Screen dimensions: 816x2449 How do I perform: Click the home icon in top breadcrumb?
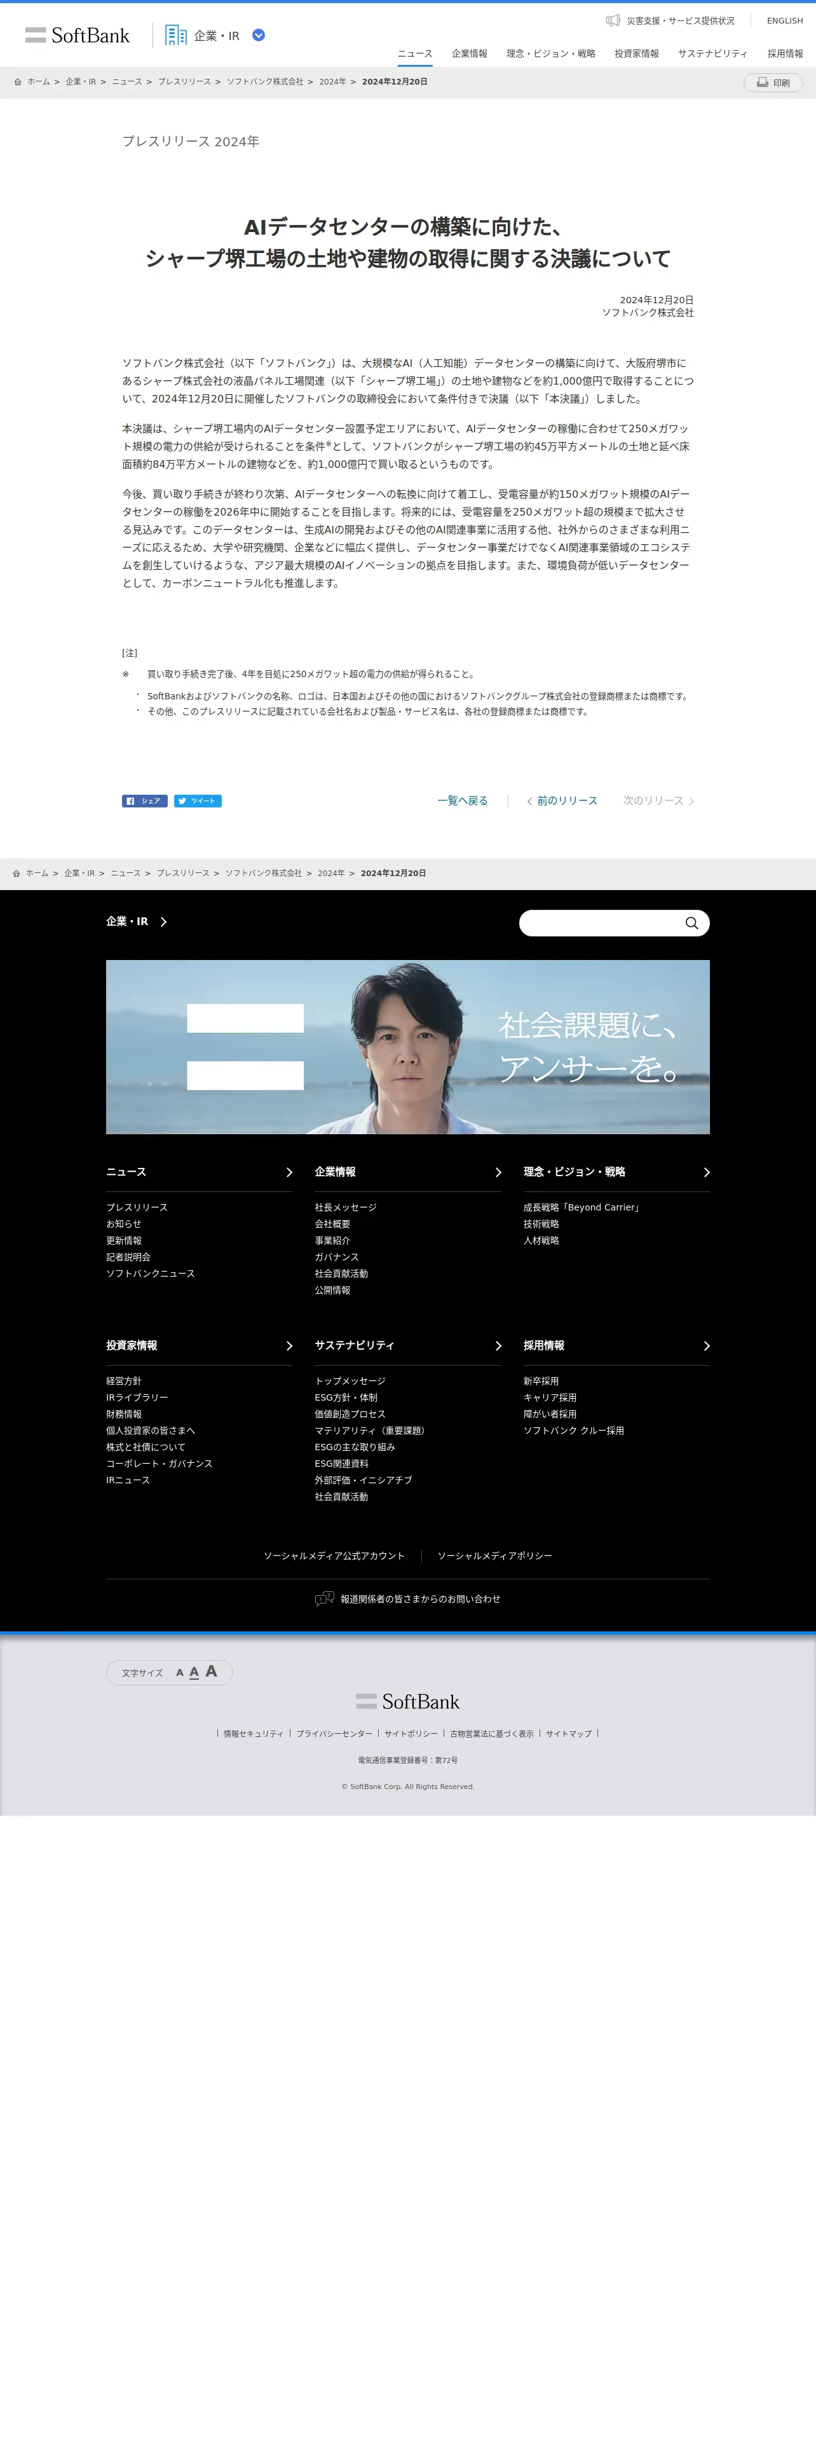tap(17, 82)
